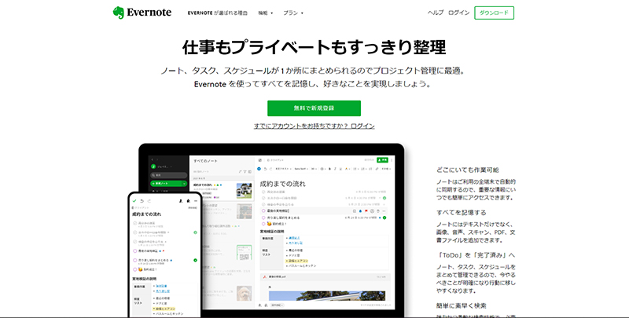
Task: Click the green share button in laptop mockup
Action: pos(383,160)
